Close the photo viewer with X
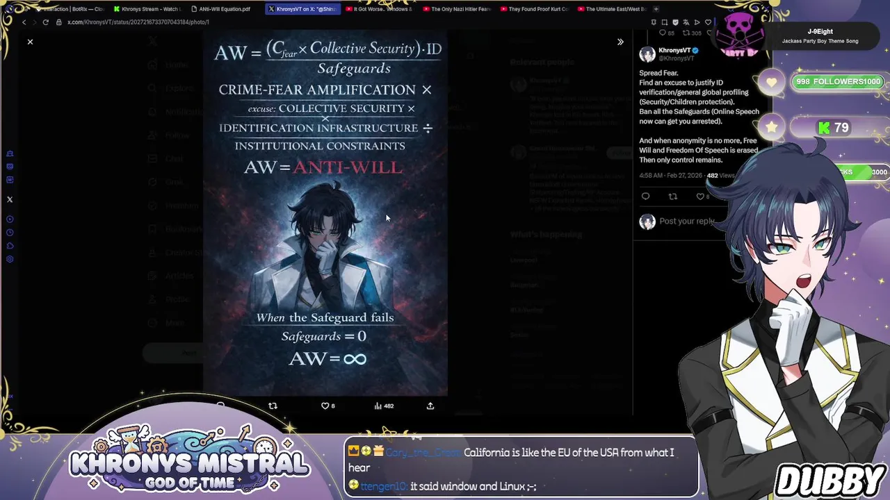The height and width of the screenshot is (500, 890). point(30,42)
